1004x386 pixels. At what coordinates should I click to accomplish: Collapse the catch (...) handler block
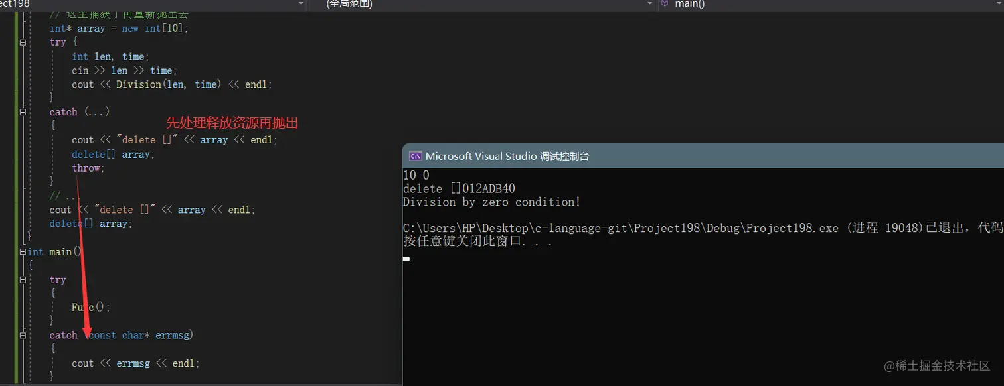pyautogui.click(x=22, y=111)
